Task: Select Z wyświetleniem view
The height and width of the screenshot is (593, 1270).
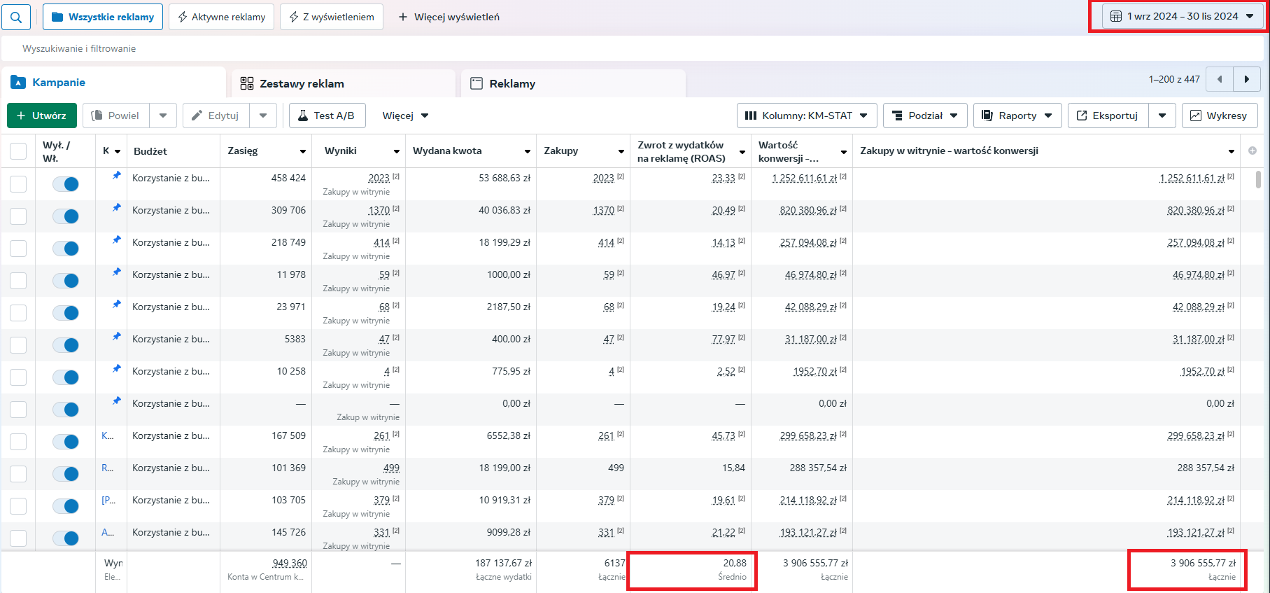Action: point(332,17)
